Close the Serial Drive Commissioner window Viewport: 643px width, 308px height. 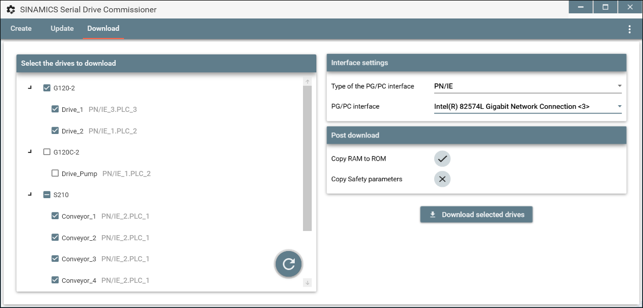[630, 7]
